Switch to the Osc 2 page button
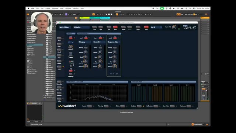Screen dimensions: 236x133 59,50
